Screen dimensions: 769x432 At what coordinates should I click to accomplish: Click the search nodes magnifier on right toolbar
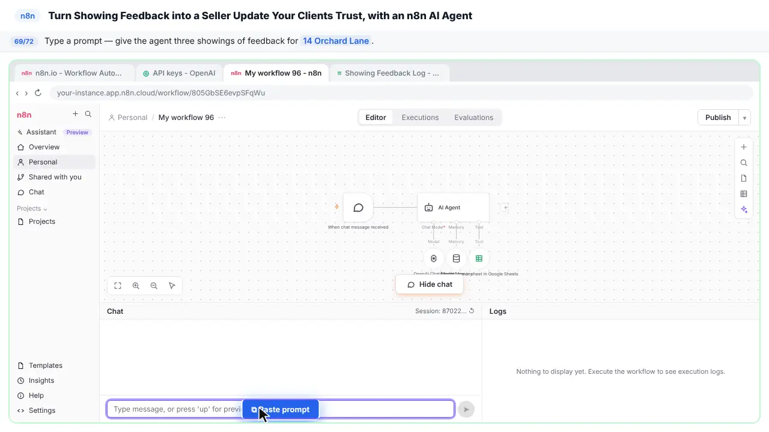(x=744, y=163)
